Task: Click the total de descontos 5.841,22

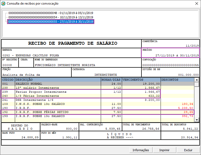Action: click(x=190, y=129)
